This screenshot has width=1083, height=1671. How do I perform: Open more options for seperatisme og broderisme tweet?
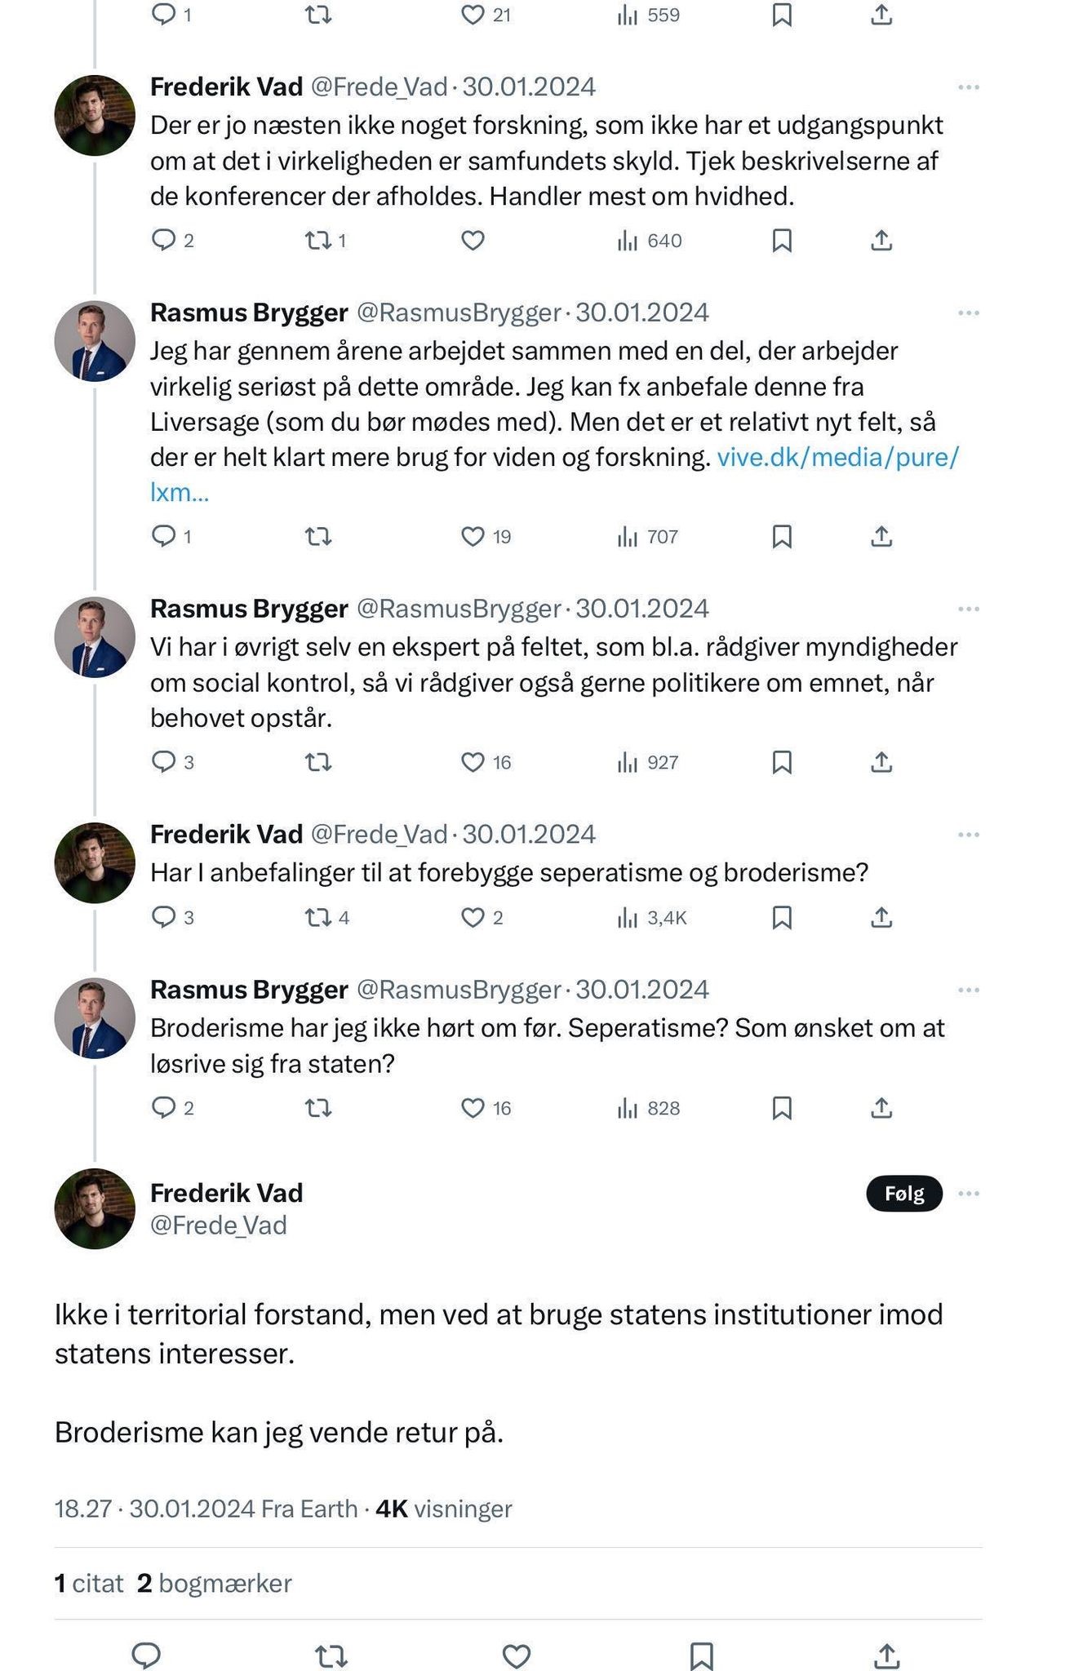(x=969, y=835)
